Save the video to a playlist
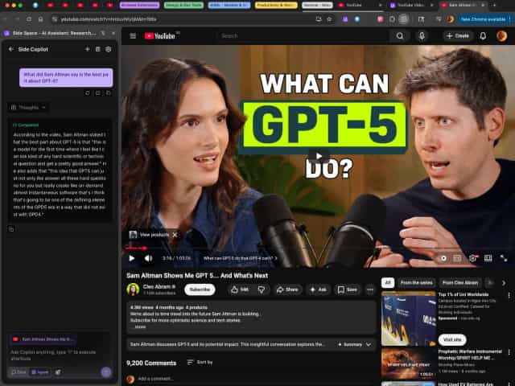The image size is (515, 386). 348,289
